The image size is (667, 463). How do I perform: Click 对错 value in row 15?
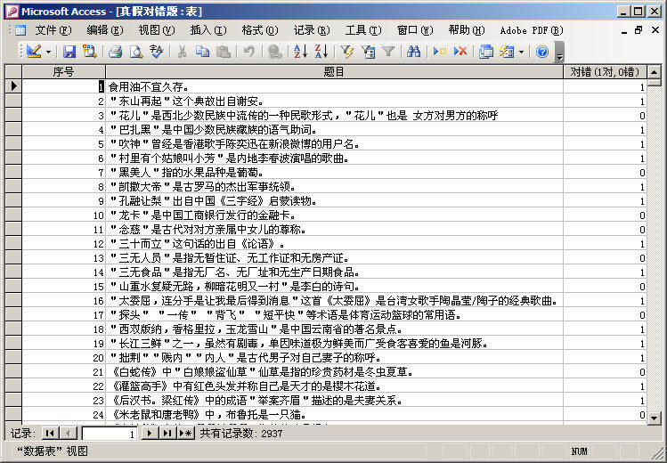(x=605, y=287)
